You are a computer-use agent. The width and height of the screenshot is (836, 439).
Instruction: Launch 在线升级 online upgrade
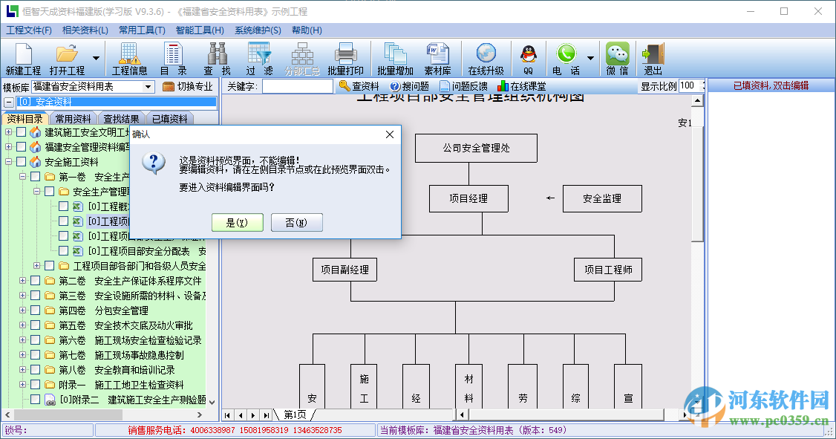coord(486,58)
